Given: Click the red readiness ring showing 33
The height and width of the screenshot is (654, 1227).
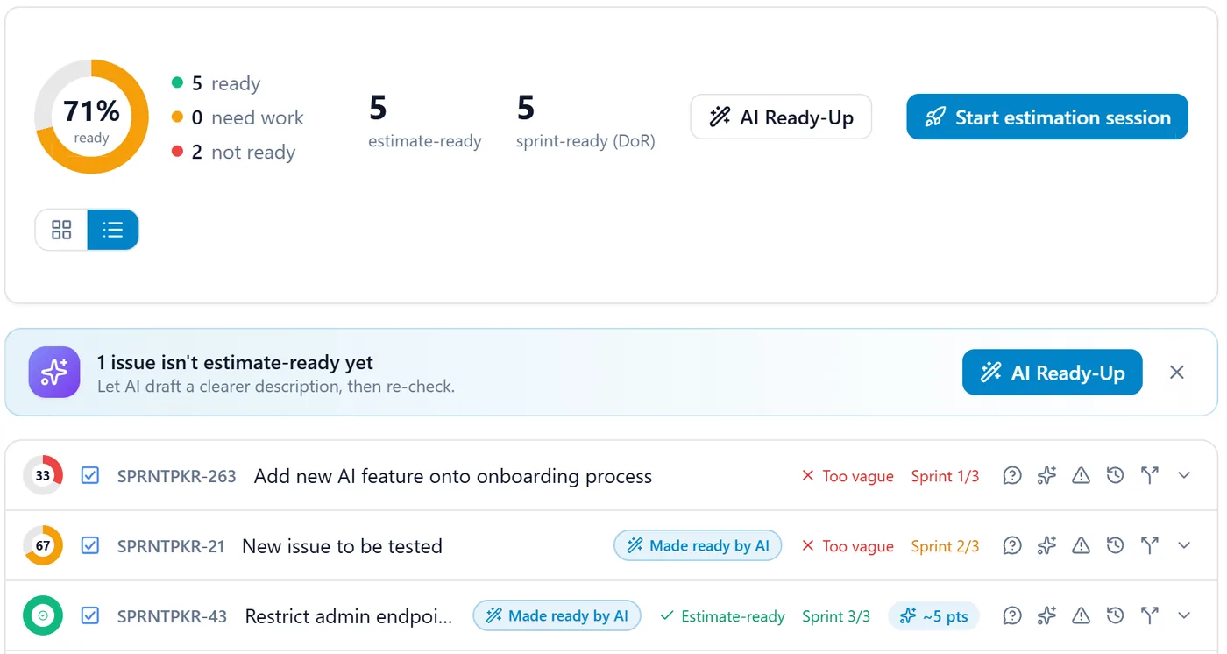Looking at the screenshot, I should 43,476.
